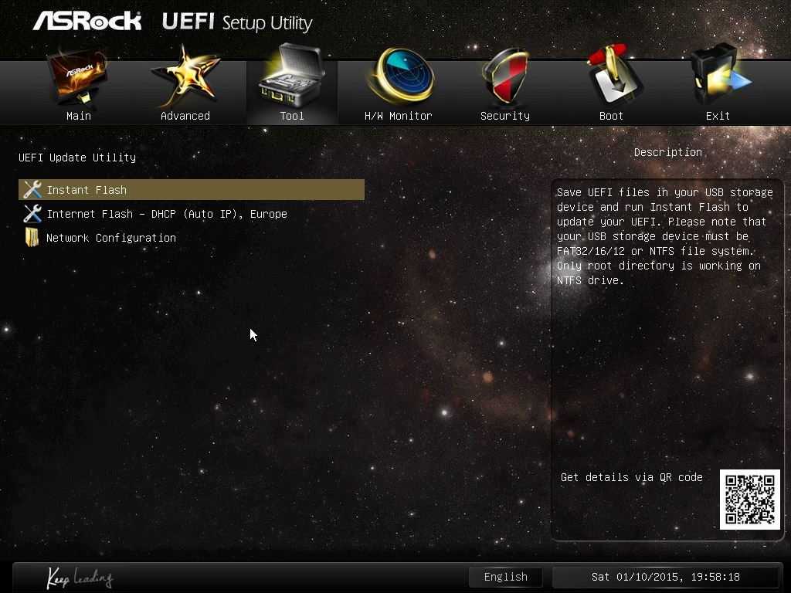Screen dimensions: 791x593
Task: Click the Exit arrow icon
Action: (720, 76)
